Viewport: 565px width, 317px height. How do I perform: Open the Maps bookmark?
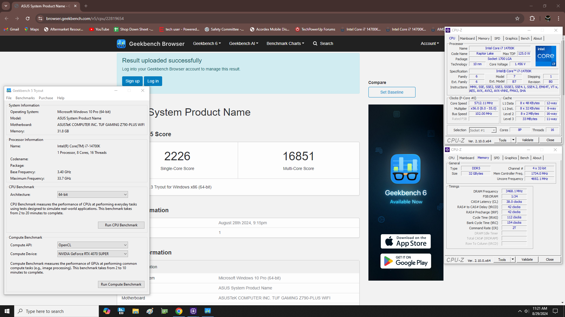click(31, 29)
